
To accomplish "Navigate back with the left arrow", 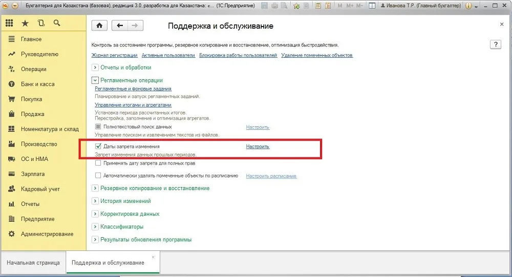I will 120,26.
